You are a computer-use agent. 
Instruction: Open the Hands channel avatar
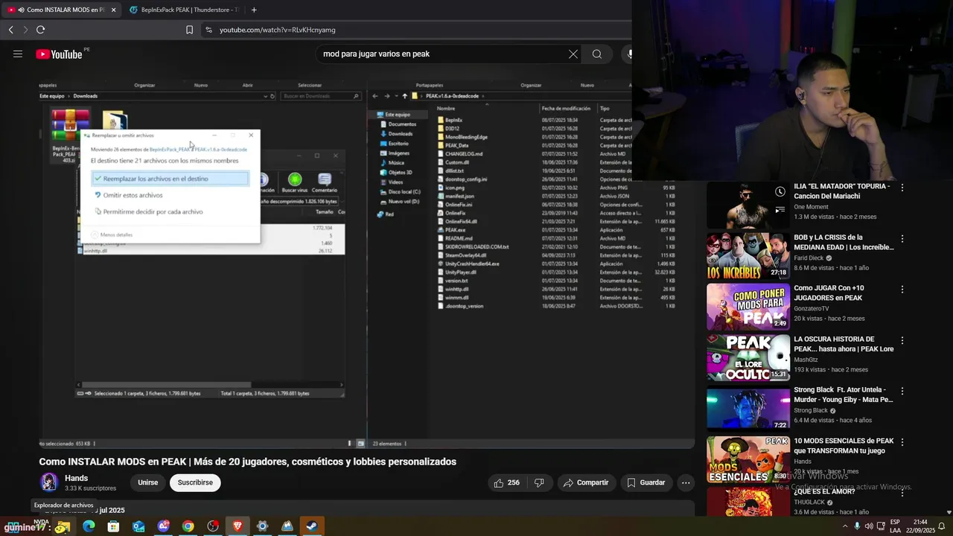(49, 482)
